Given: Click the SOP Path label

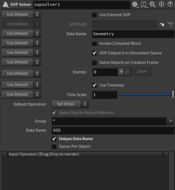Looking at the screenshot, I should point(78,24).
